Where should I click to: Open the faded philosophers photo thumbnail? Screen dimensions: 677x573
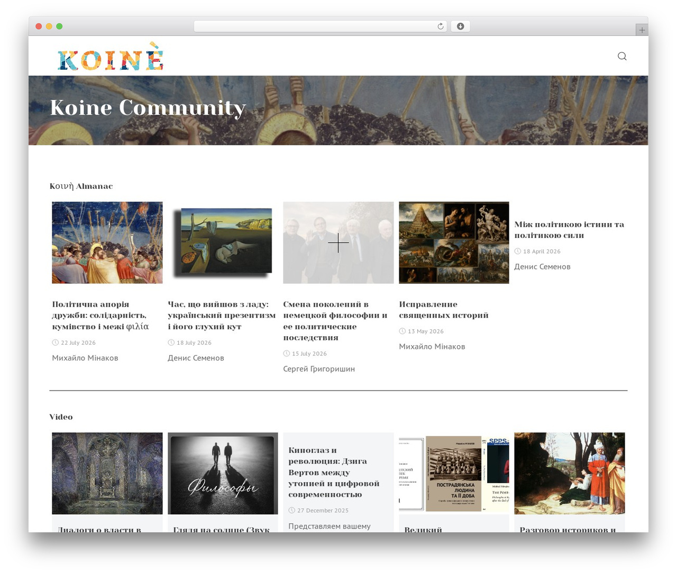pyautogui.click(x=338, y=243)
